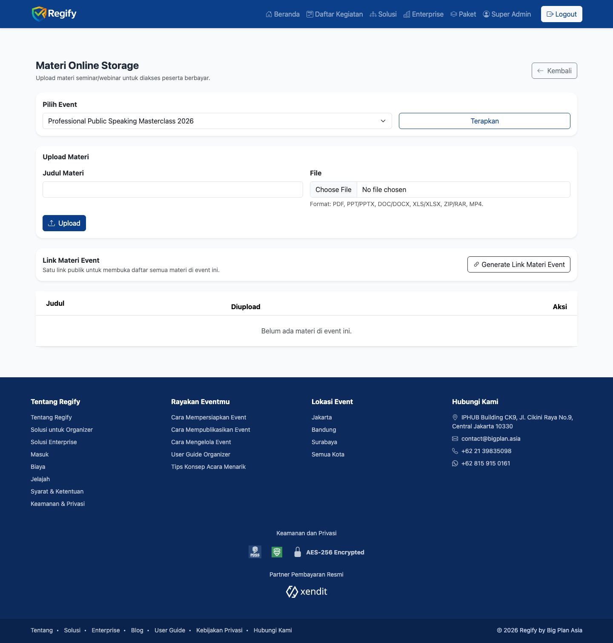The height and width of the screenshot is (643, 613).
Task: Click the Diupload column header
Action: coord(246,307)
